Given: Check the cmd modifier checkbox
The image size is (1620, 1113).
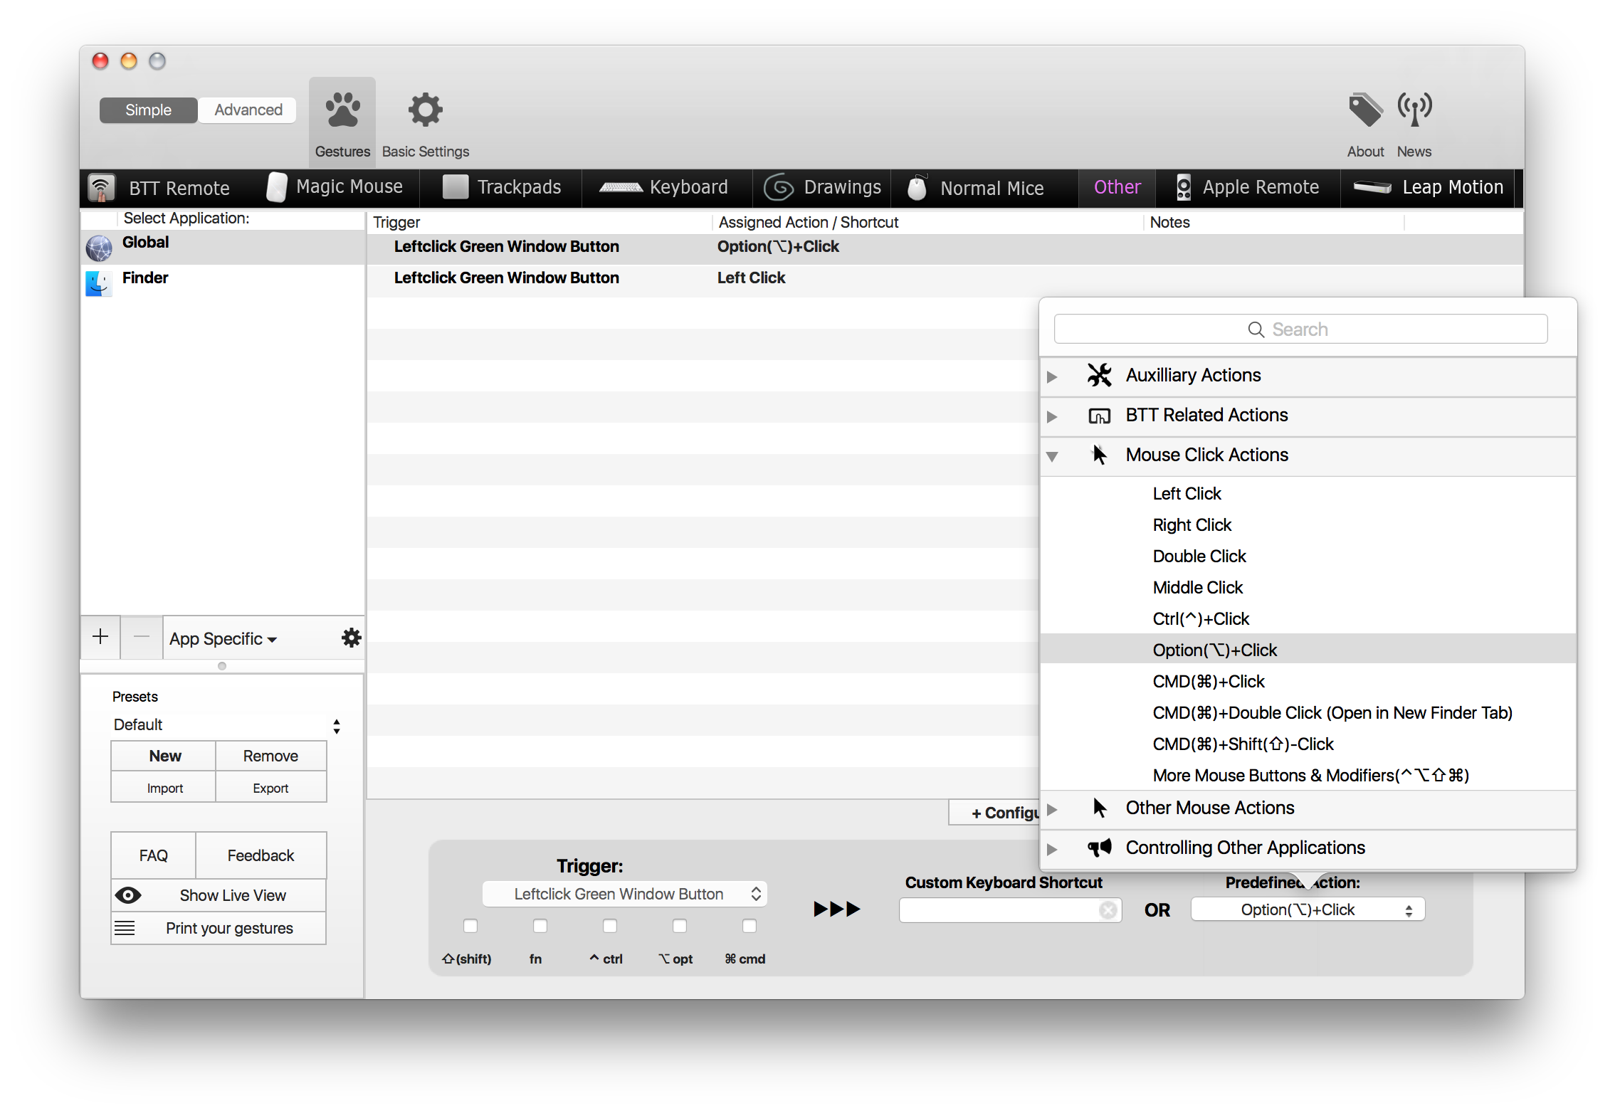Looking at the screenshot, I should point(749,926).
